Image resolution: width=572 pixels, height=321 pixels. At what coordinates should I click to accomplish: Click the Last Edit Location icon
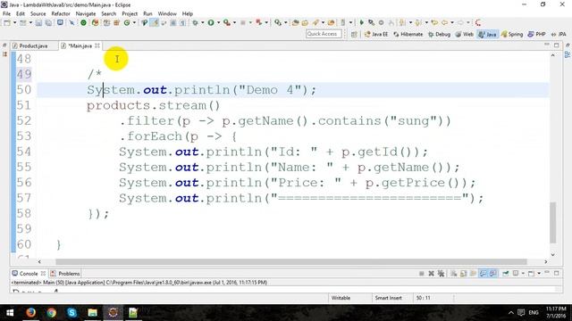pyautogui.click(x=434, y=22)
